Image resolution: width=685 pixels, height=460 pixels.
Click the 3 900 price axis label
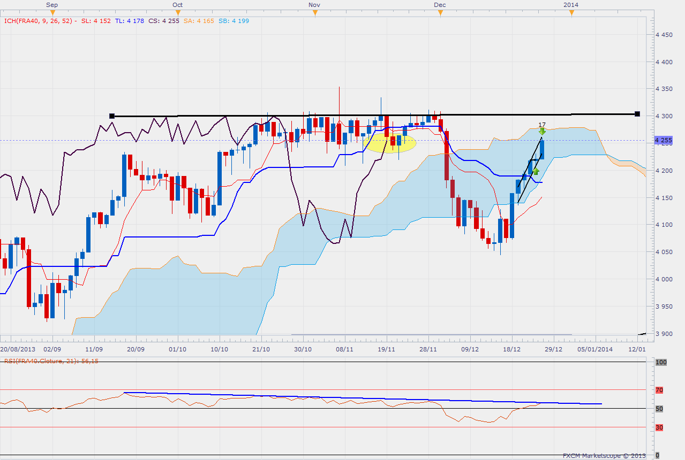663,334
